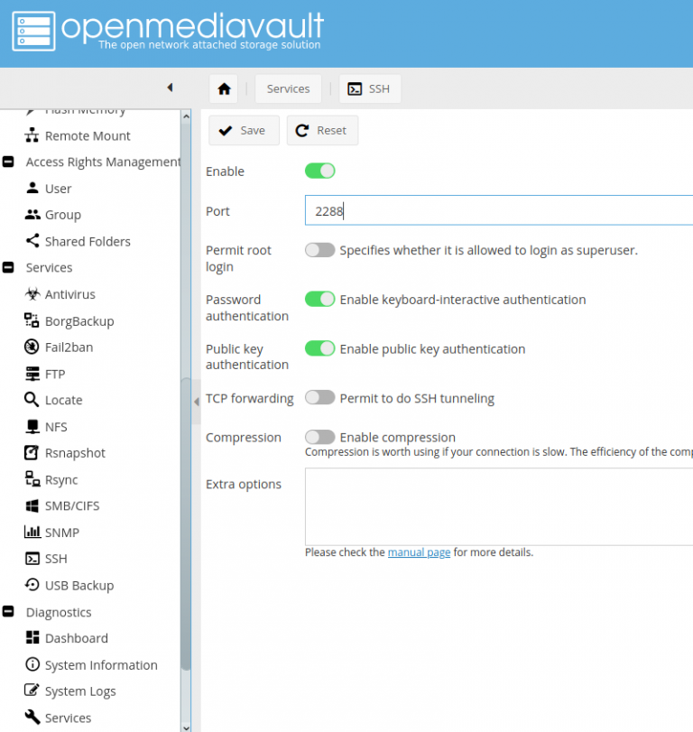The height and width of the screenshot is (732, 693).
Task: Click the USB Backup history icon
Action: pyautogui.click(x=32, y=585)
